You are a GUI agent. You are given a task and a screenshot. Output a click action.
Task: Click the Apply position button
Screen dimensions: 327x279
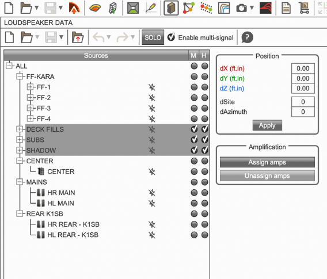267,125
